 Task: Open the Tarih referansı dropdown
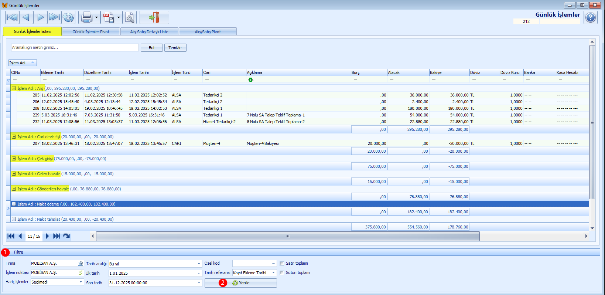tap(274, 273)
